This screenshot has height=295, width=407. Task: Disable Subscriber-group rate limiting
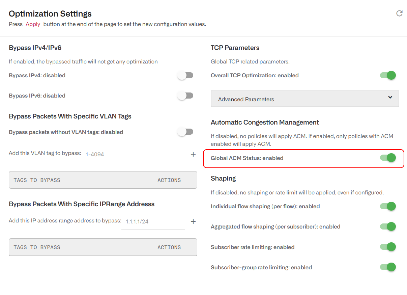(x=388, y=267)
